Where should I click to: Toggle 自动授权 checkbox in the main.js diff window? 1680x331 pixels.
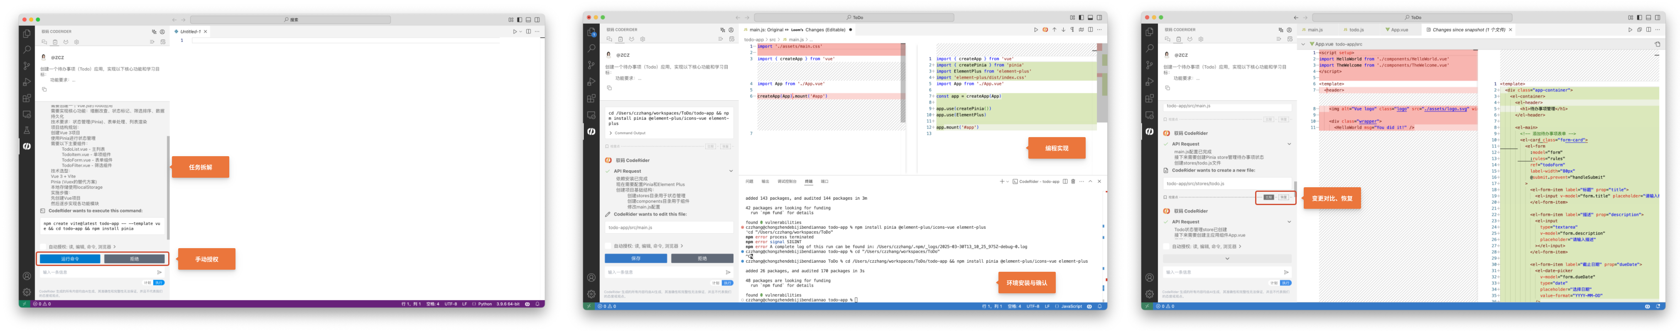(x=608, y=246)
